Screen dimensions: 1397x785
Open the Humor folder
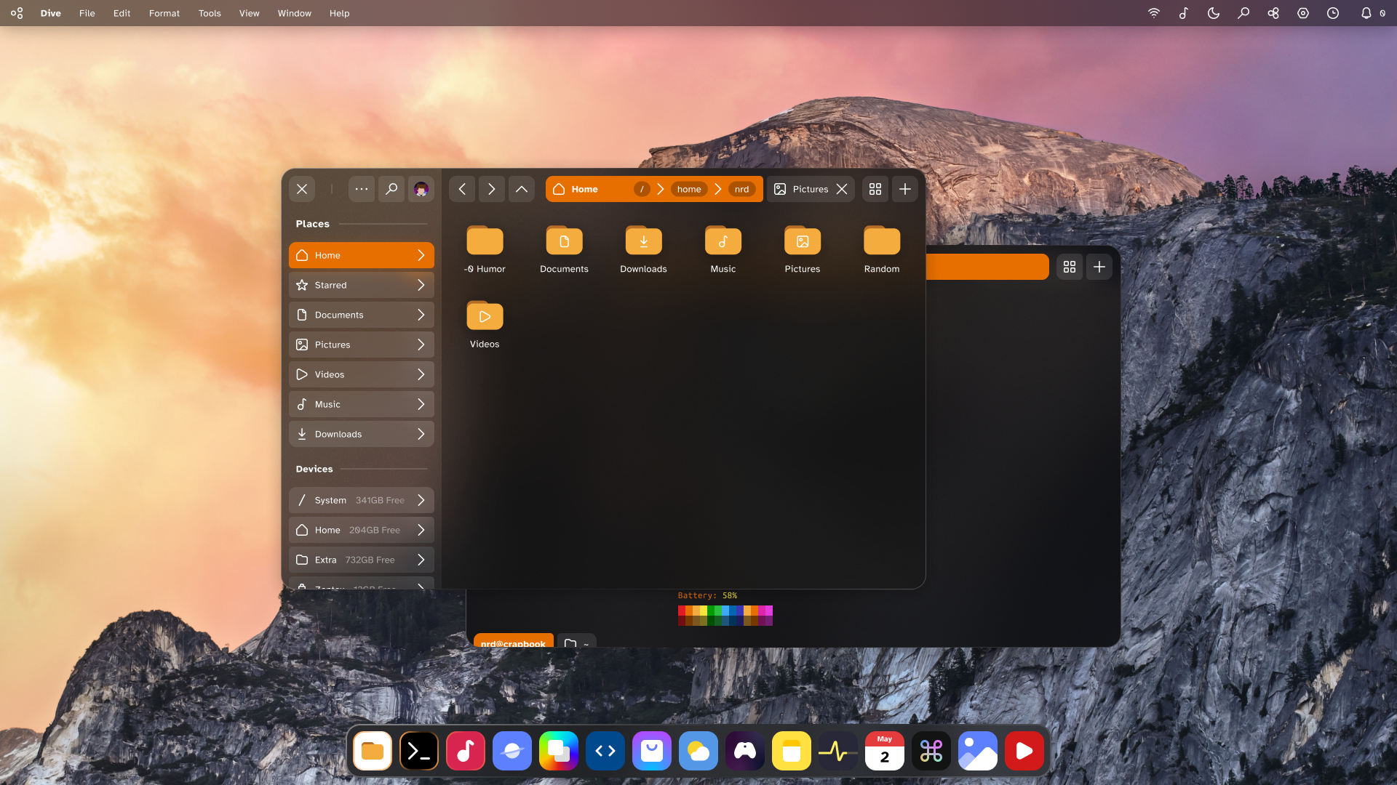[x=485, y=250]
